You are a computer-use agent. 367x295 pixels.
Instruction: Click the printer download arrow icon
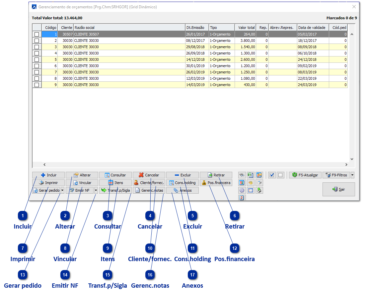pyautogui.click(x=259, y=190)
